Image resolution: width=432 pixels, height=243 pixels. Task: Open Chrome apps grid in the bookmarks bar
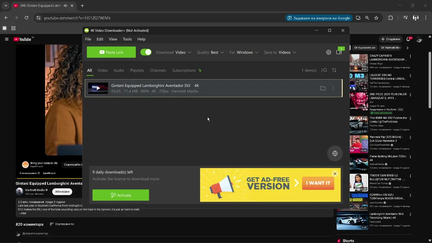click(13, 28)
